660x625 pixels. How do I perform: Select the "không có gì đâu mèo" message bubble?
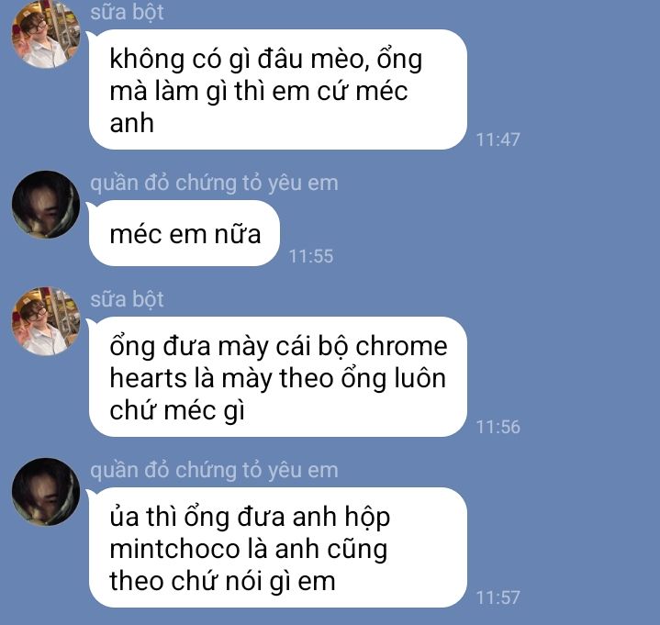278,90
